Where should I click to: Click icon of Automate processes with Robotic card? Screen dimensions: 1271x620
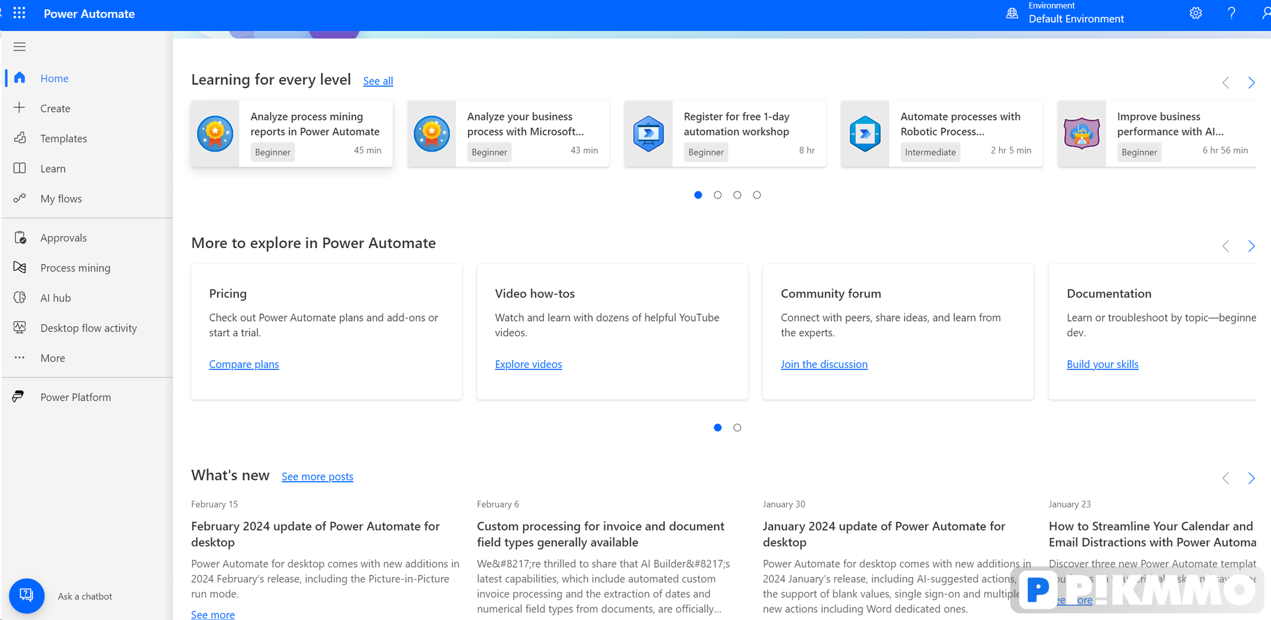pyautogui.click(x=865, y=134)
